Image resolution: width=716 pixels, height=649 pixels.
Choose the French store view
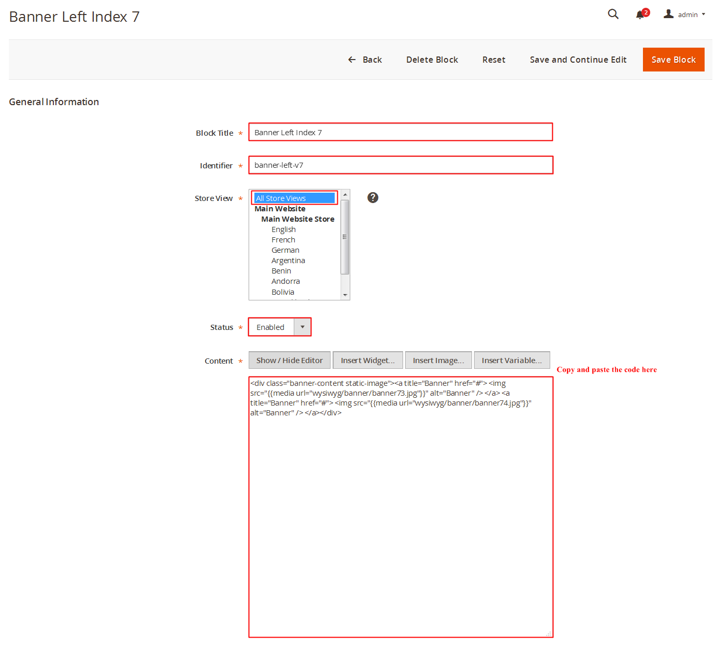coord(283,240)
